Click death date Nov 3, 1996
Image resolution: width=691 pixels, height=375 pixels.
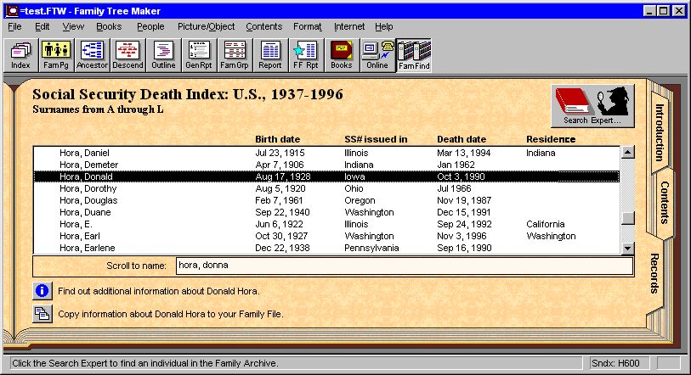pyautogui.click(x=462, y=236)
